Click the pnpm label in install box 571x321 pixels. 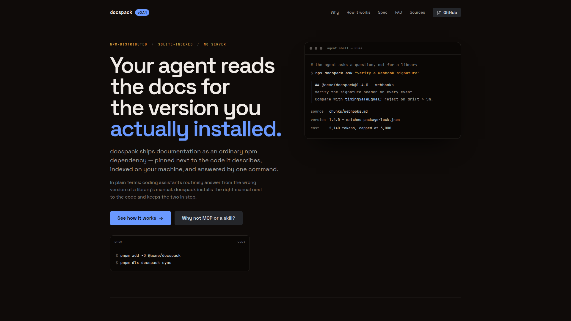coord(118,242)
